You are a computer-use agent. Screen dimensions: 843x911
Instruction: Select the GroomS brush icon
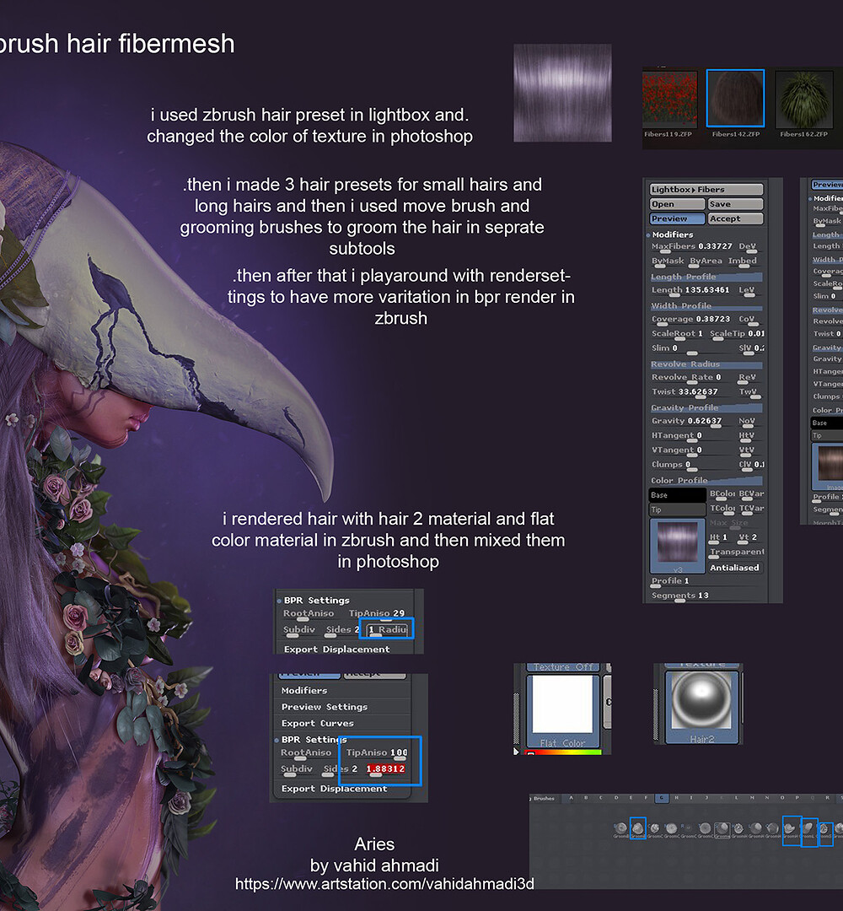[825, 833]
